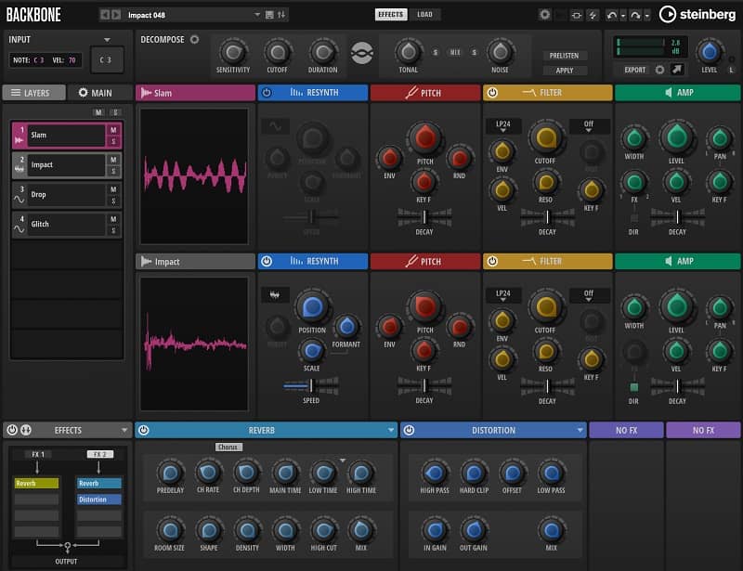This screenshot has width=743, height=571.
Task: Load the previous preset with left arrow
Action: point(104,15)
